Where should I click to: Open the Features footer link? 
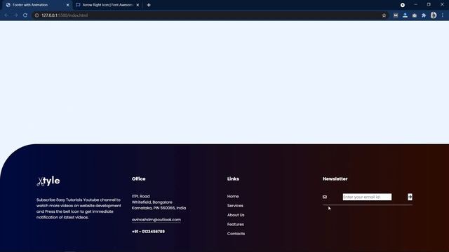click(x=236, y=224)
